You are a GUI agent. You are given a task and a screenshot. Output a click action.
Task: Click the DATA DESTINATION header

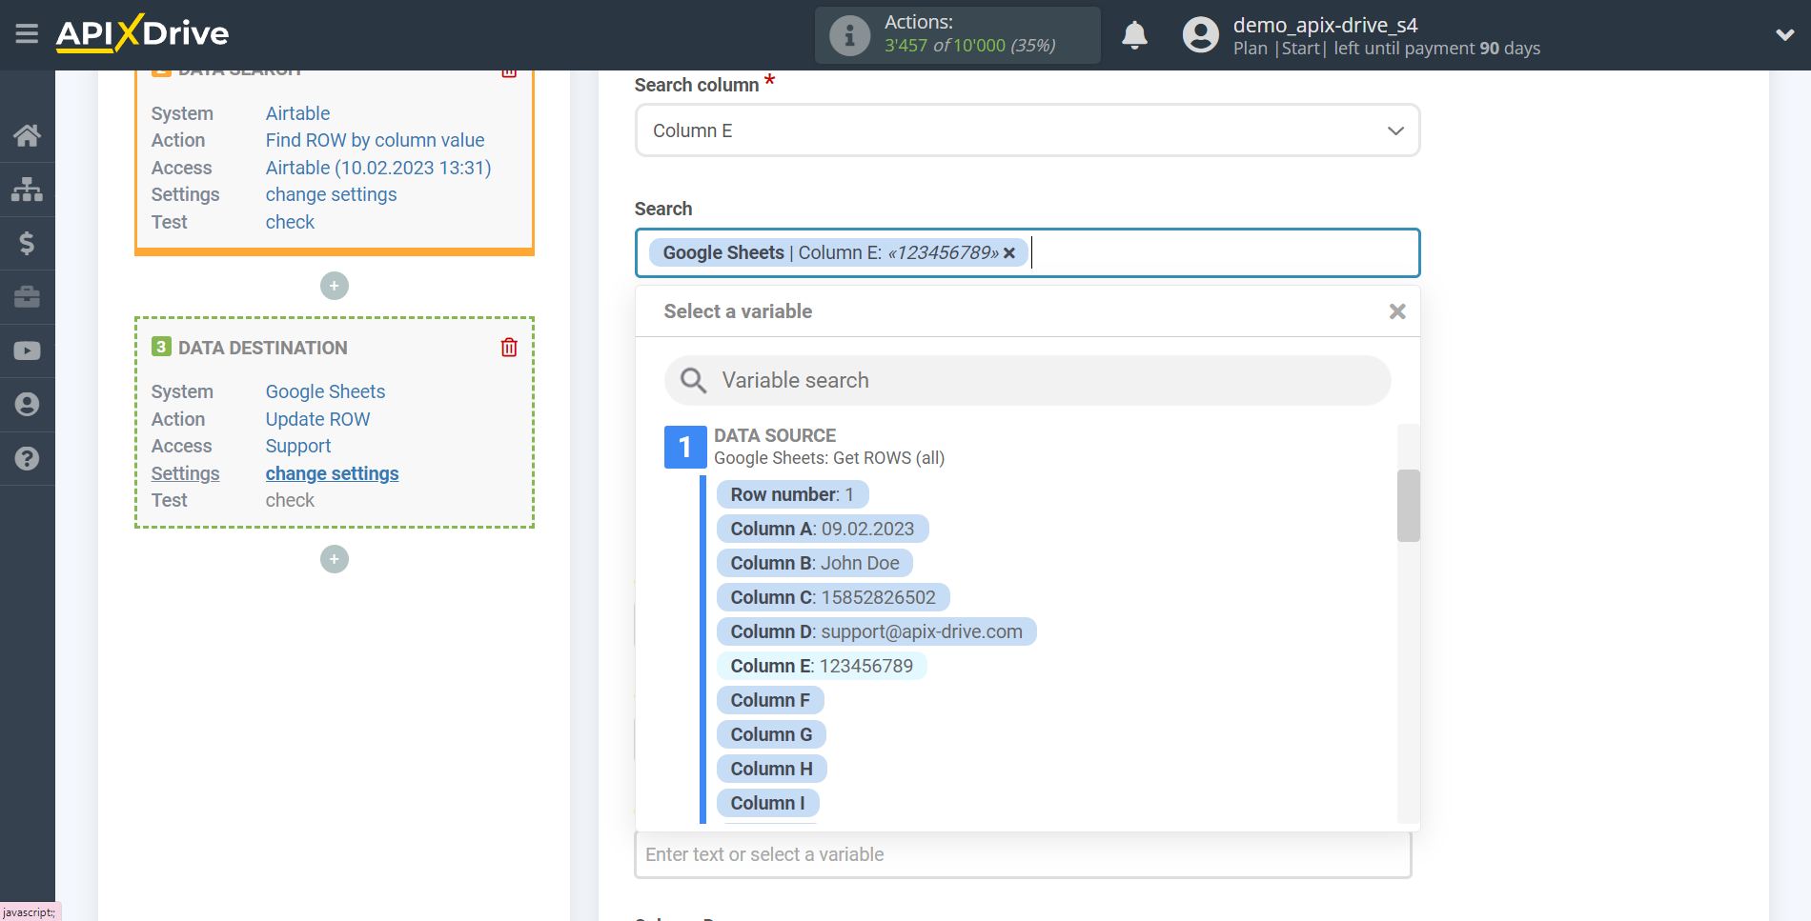pyautogui.click(x=262, y=348)
